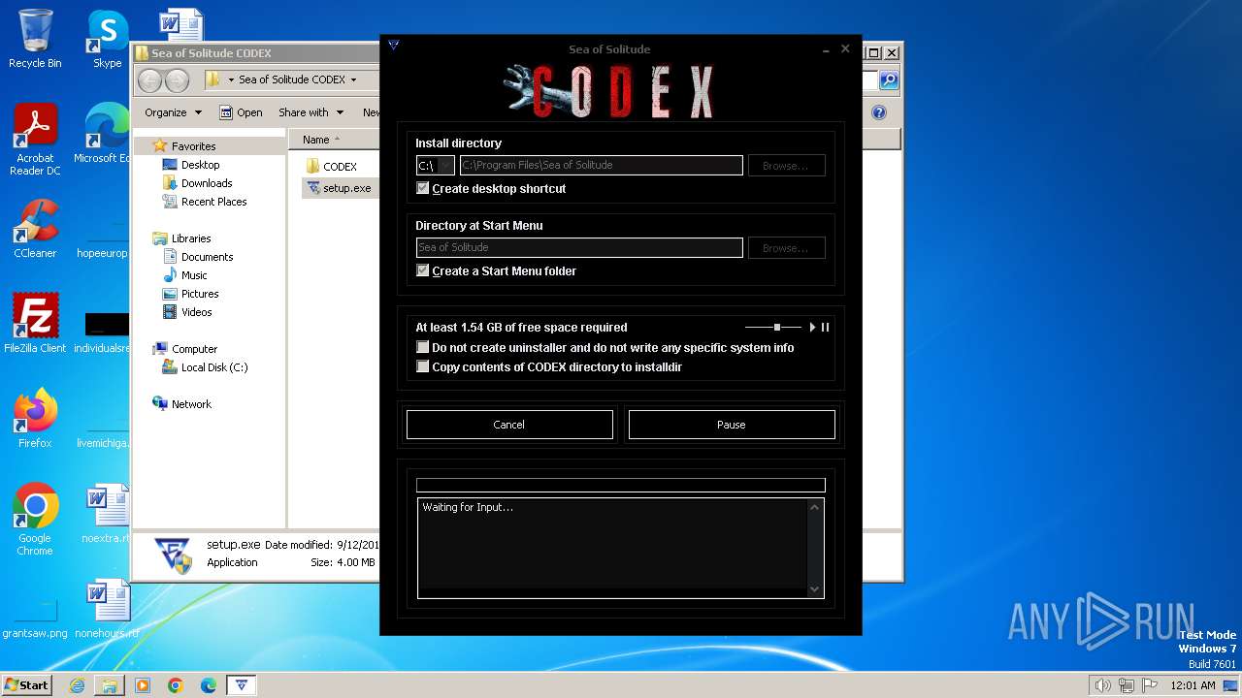Open Recycle Bin desktop icon
Screen dimensions: 1242x698
click(35, 39)
